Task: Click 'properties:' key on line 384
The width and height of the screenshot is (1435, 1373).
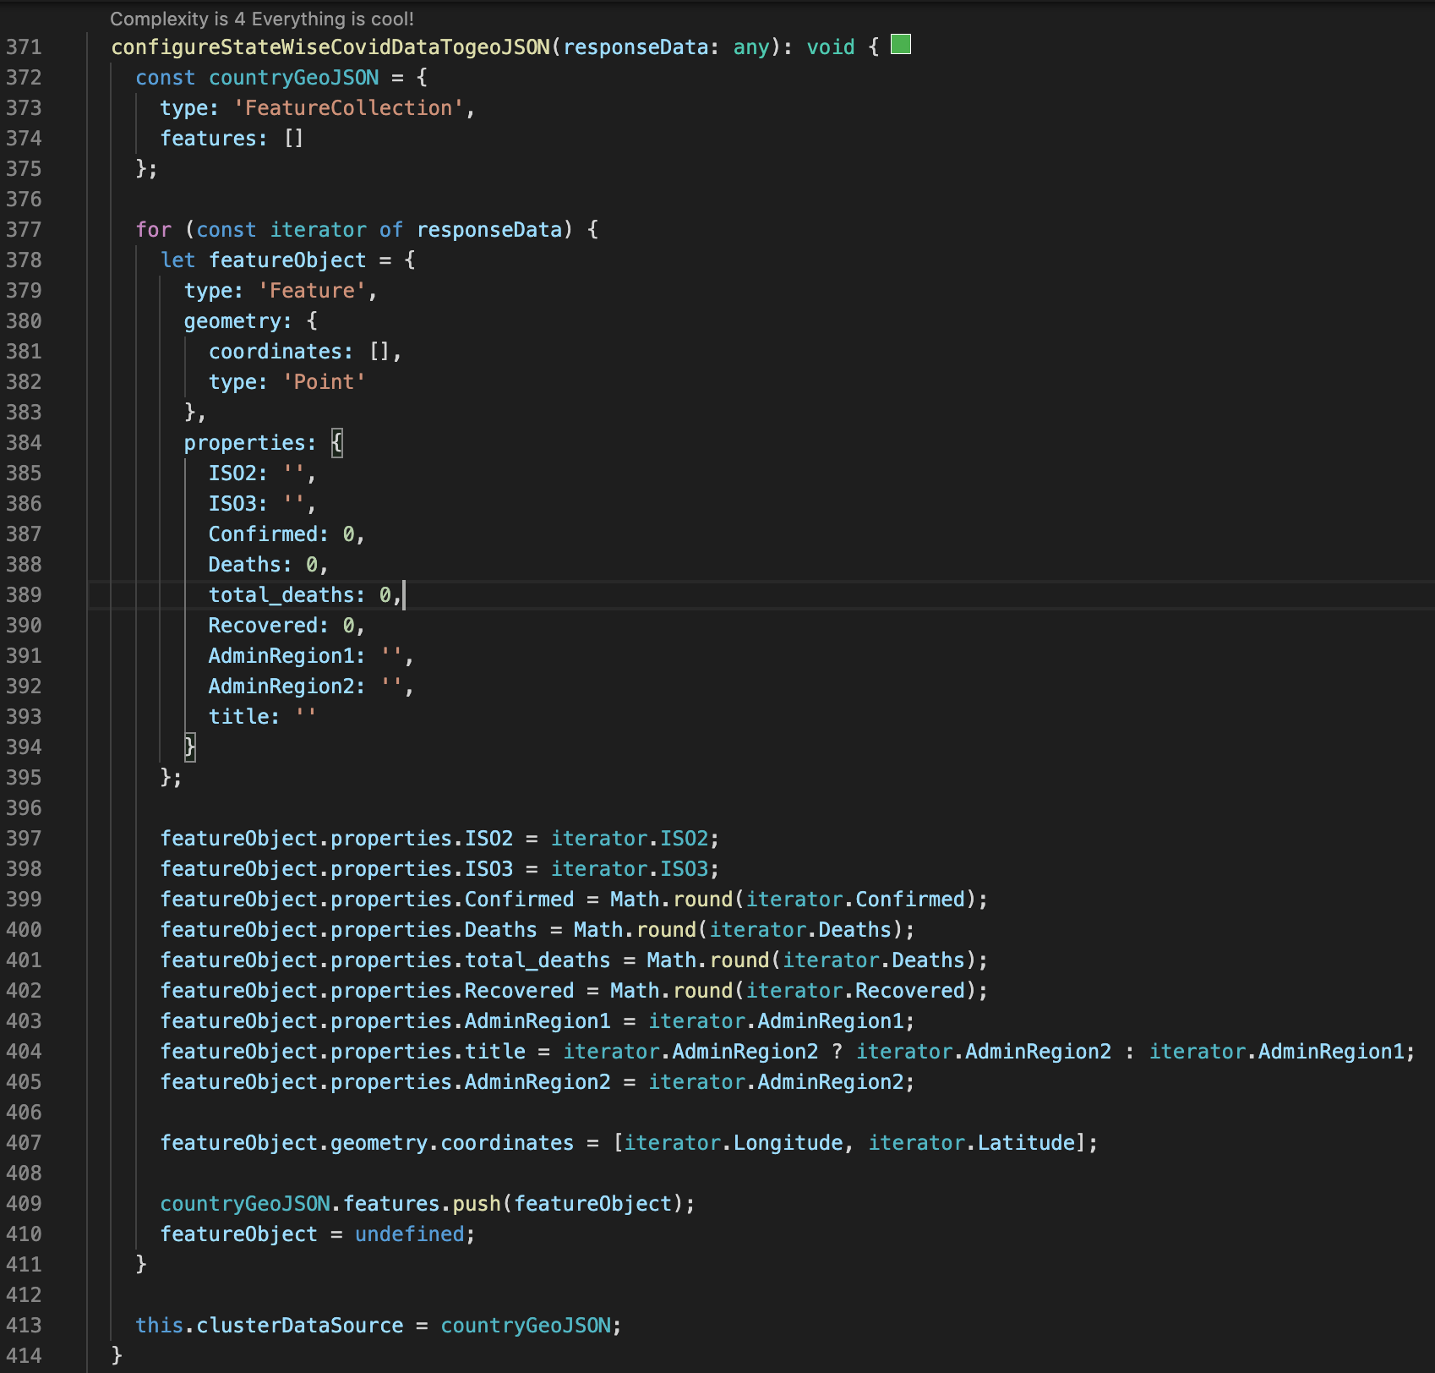Action: [x=251, y=443]
